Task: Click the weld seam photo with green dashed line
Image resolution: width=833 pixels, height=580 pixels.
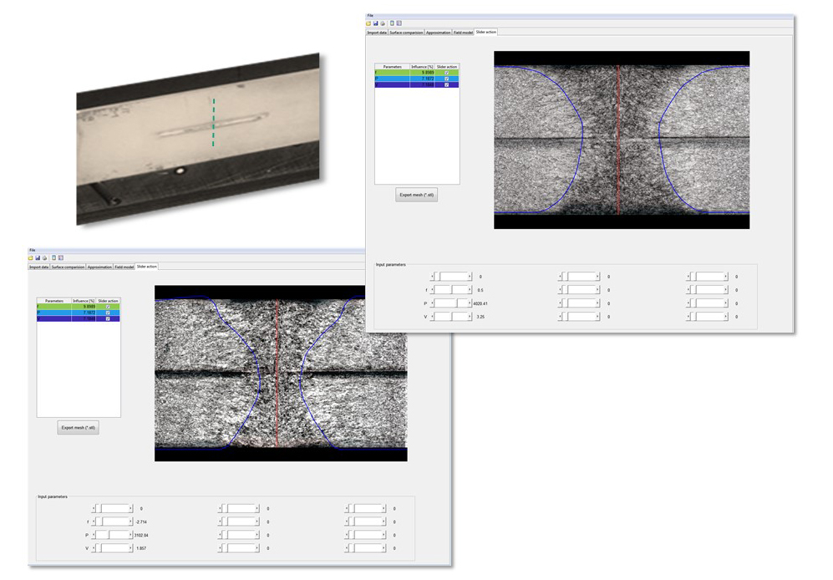Action: click(x=198, y=139)
